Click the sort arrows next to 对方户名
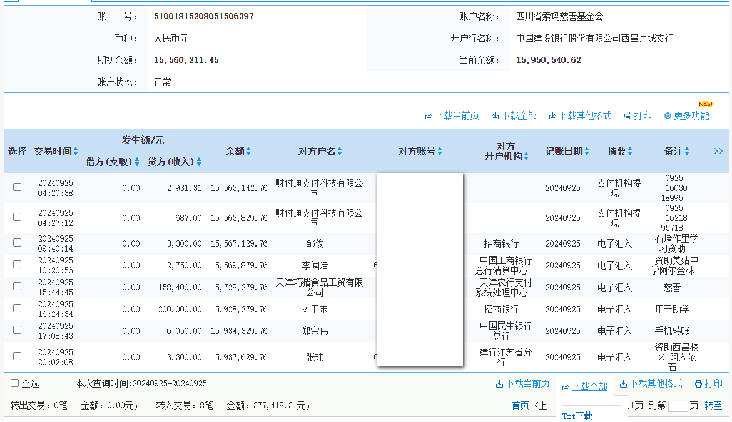The width and height of the screenshot is (732, 422). 340,151
